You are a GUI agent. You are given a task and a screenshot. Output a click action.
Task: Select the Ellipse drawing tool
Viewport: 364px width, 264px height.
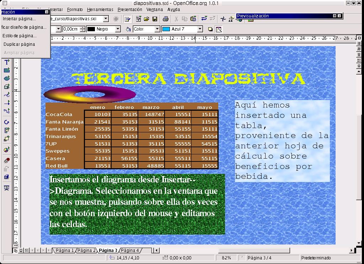pos(6,78)
